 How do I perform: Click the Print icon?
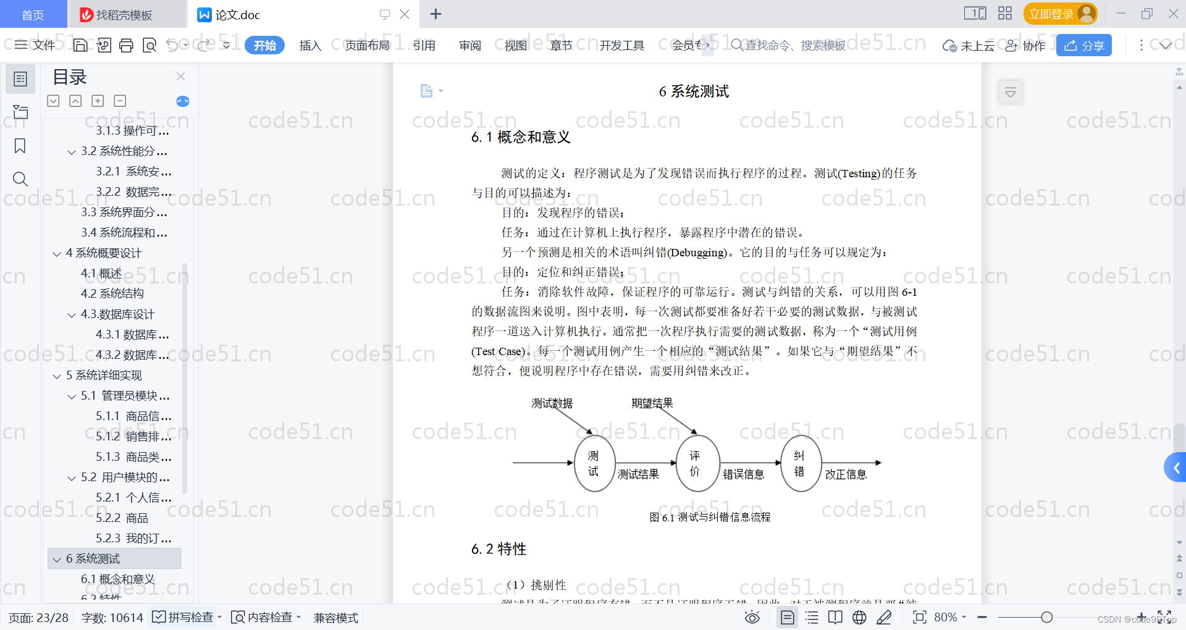tap(127, 45)
